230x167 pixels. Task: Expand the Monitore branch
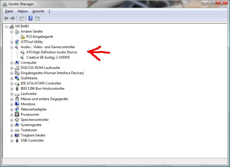tap(12, 104)
